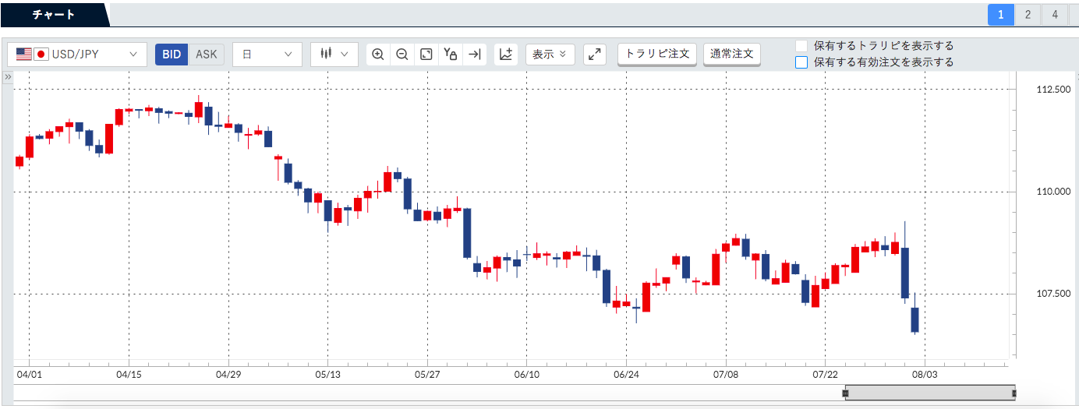Click the 05/13 date axis label
Screen dimensions: 1079x409
[x=327, y=375]
